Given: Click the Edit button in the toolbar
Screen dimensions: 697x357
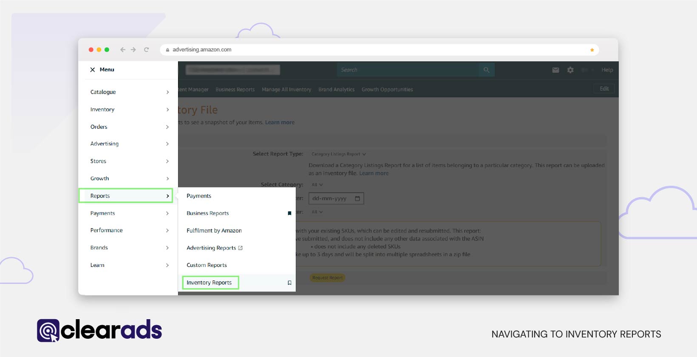Looking at the screenshot, I should pos(604,89).
